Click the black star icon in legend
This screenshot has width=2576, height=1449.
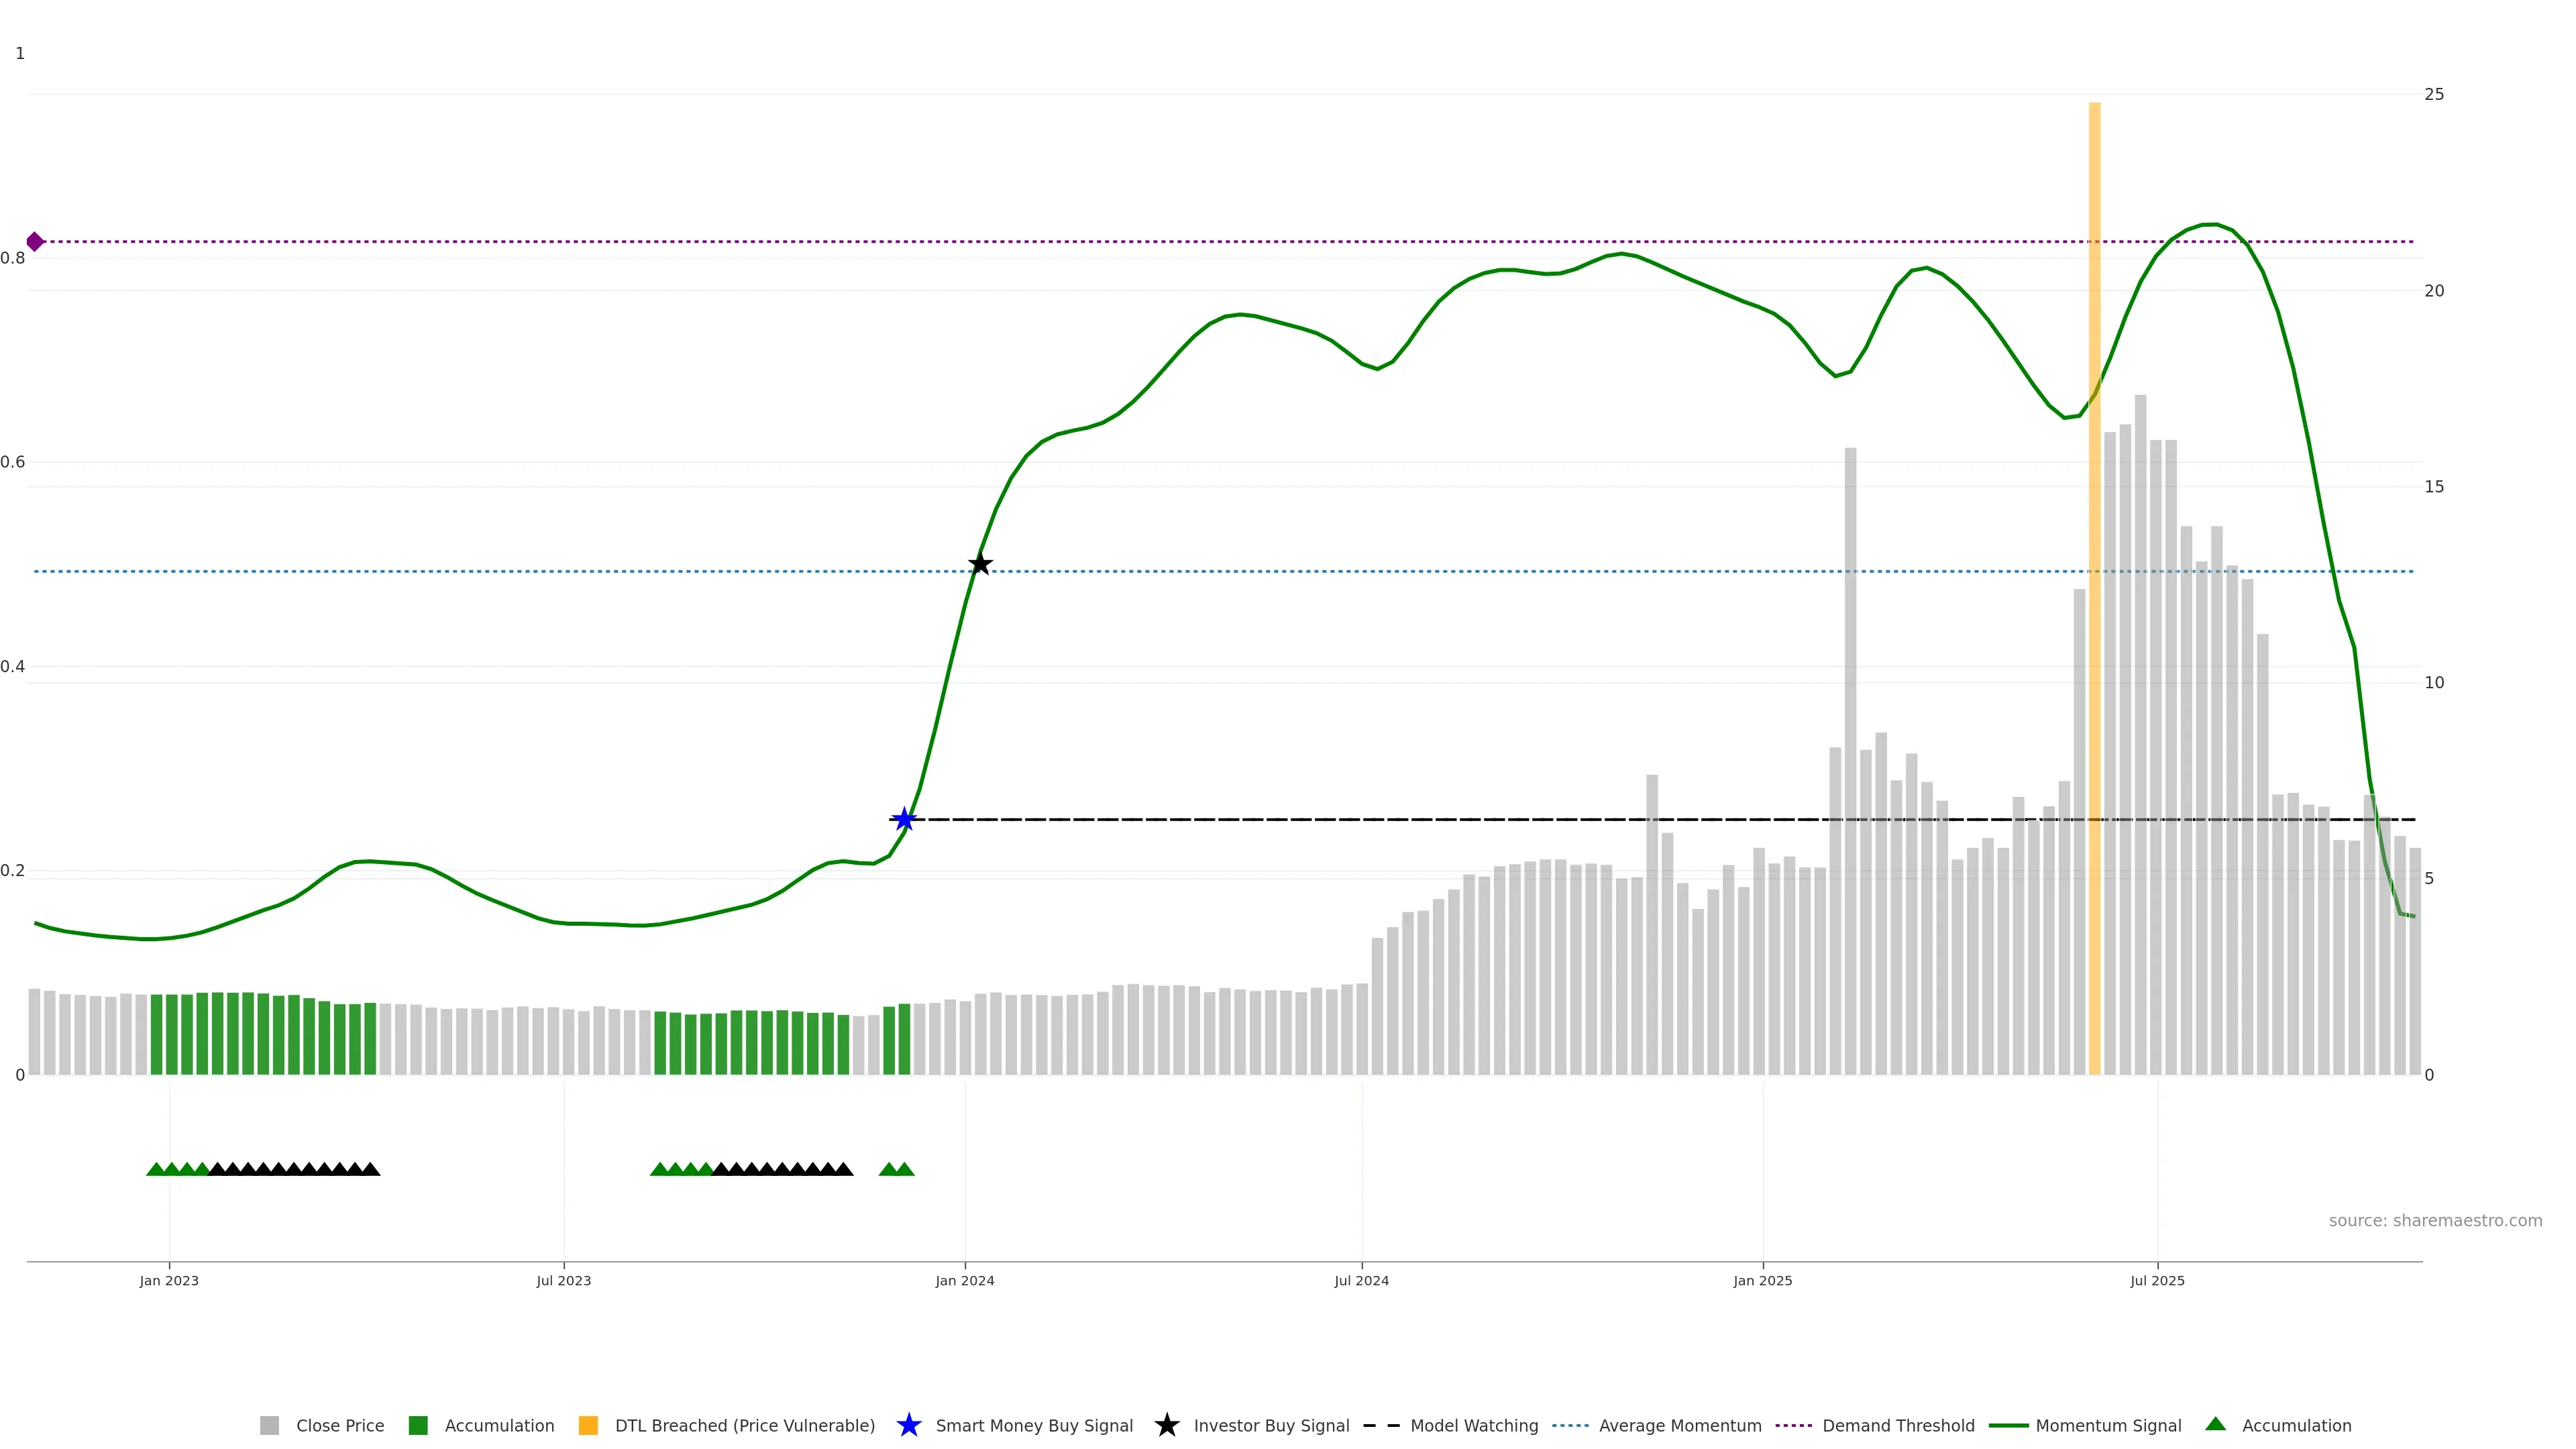[1166, 1426]
